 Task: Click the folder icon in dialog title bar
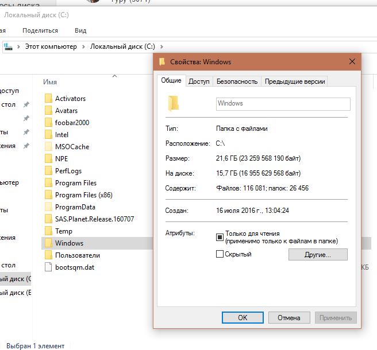162,62
